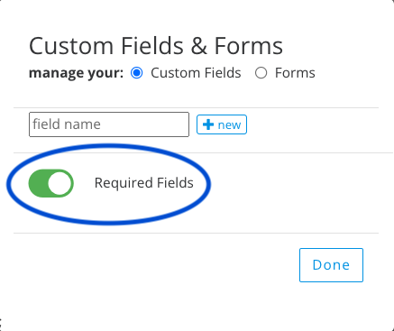Click the bold "manage your:" label
394x331 pixels.
pos(77,73)
